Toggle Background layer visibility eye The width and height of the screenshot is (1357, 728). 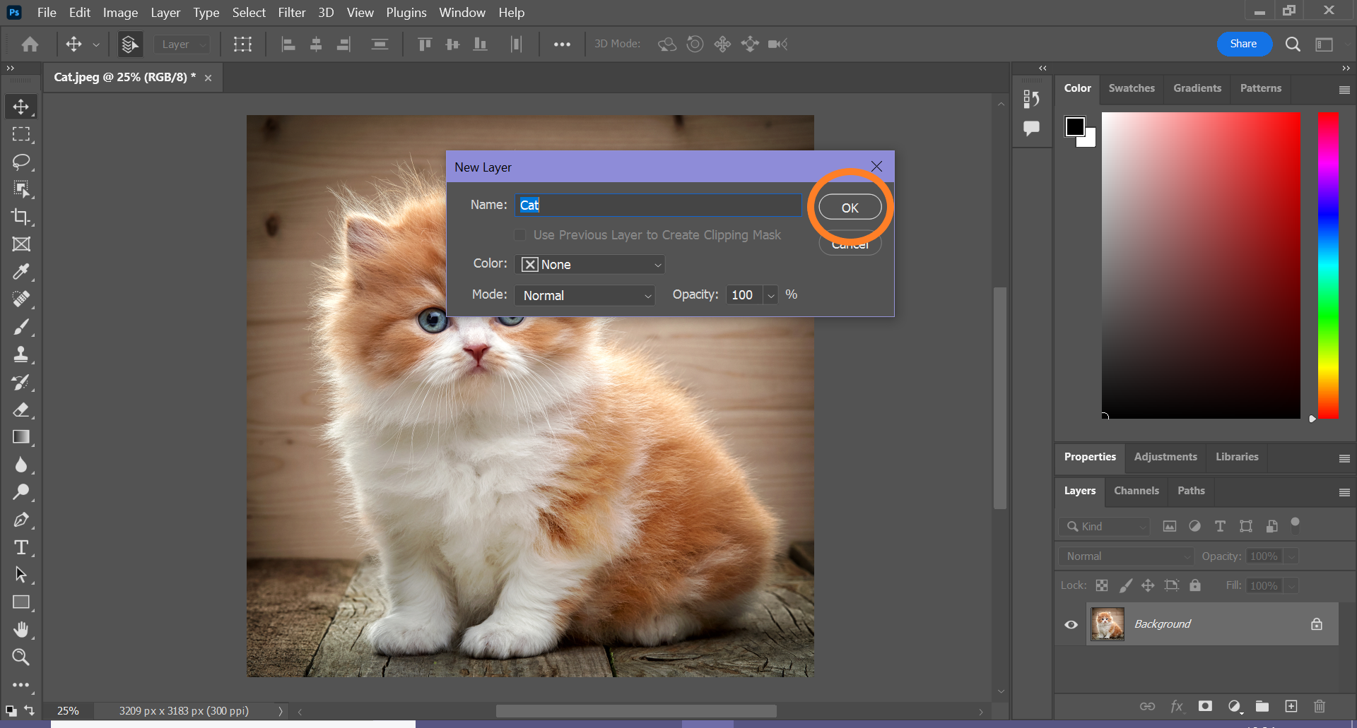tap(1071, 624)
